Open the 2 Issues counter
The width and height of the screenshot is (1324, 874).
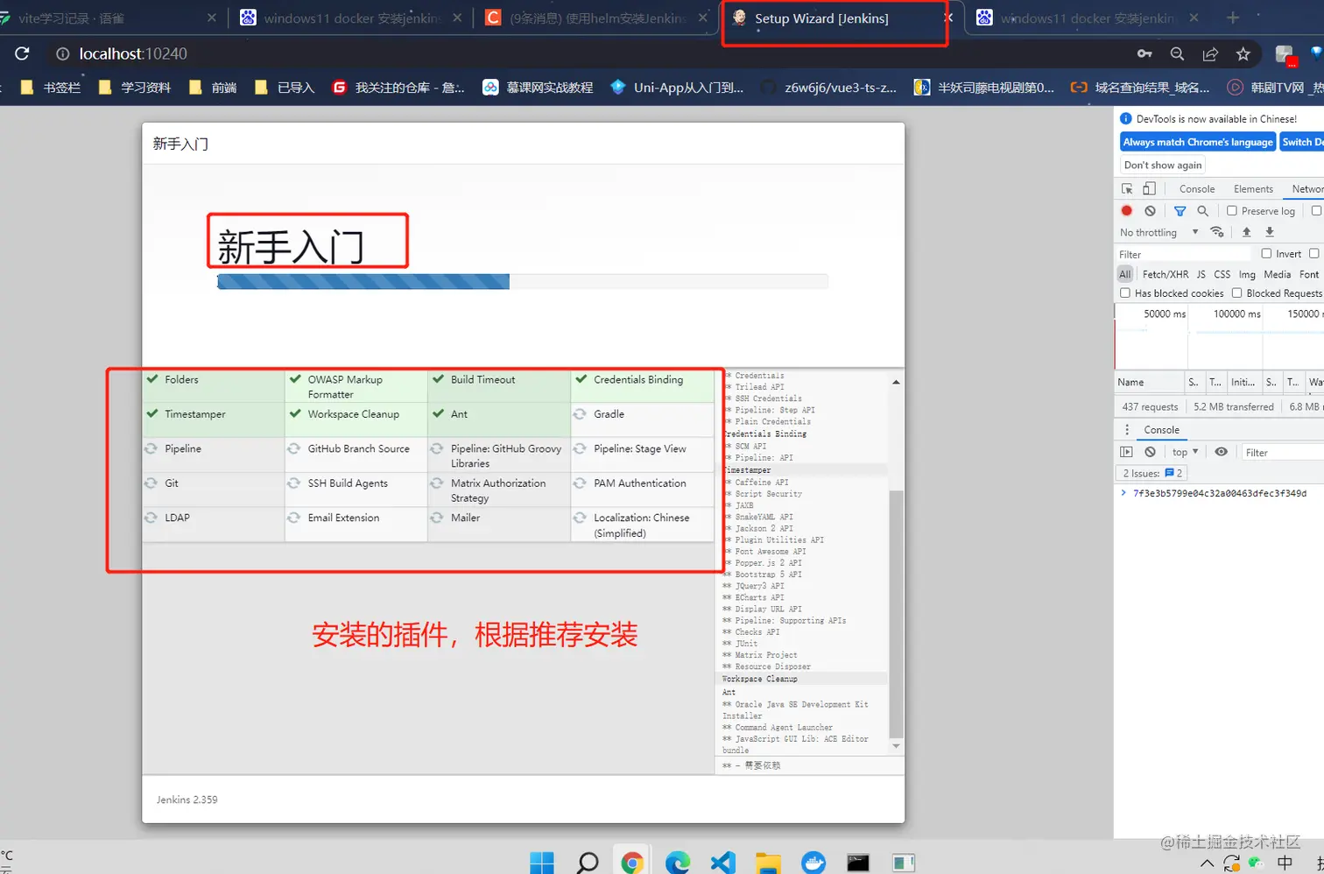(x=1152, y=473)
